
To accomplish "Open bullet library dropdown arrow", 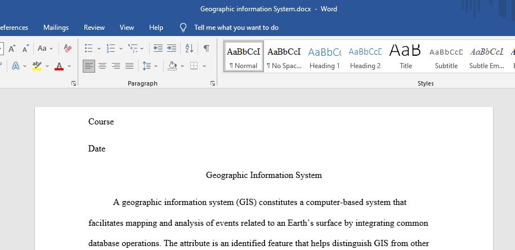I will point(99,48).
